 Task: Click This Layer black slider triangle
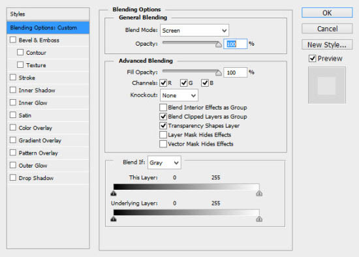coord(114,194)
